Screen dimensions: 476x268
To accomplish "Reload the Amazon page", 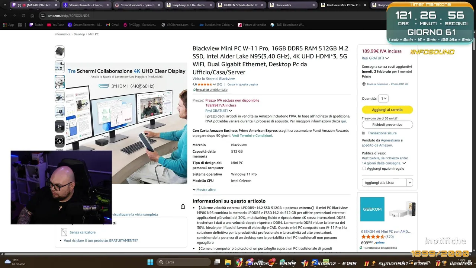I will [x=23, y=16].
